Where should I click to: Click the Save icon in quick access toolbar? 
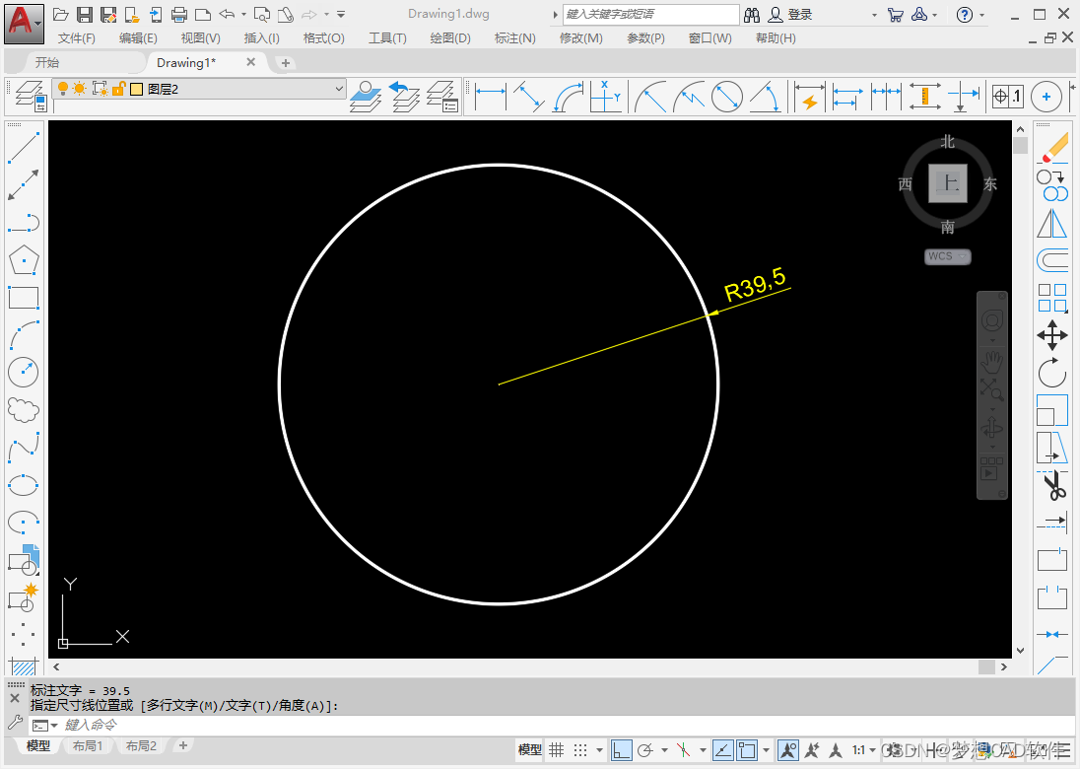(84, 15)
